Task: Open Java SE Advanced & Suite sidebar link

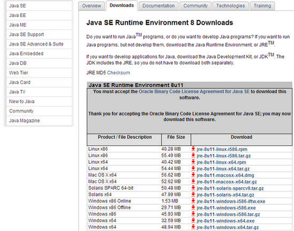Action: pos(39,44)
